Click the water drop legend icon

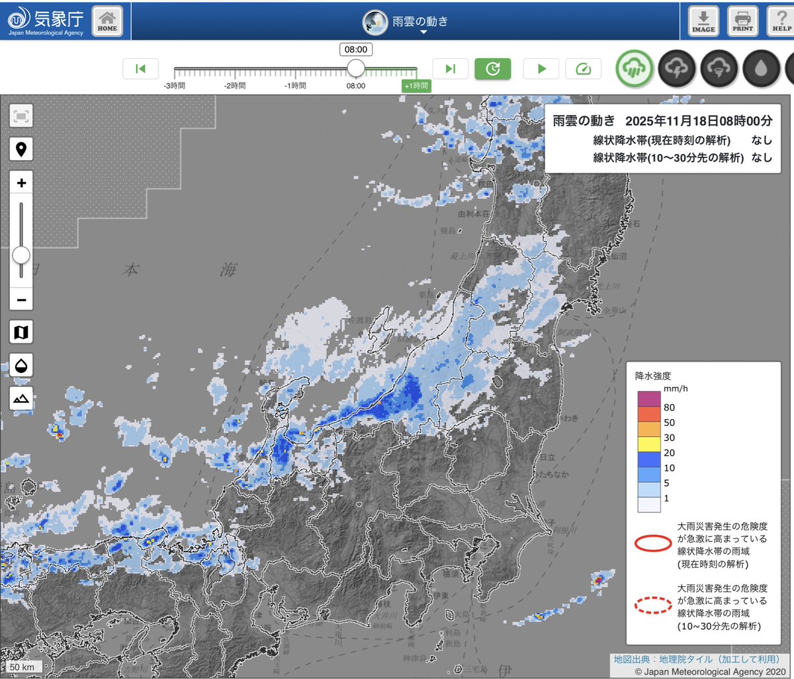tap(21, 366)
